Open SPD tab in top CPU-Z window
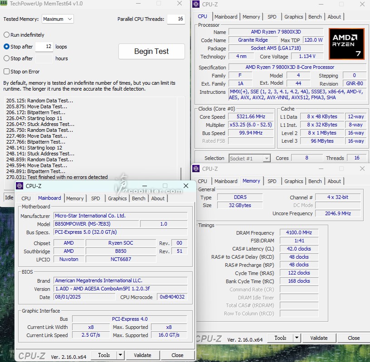Viewport: 370px width, 362px height. click(272, 17)
